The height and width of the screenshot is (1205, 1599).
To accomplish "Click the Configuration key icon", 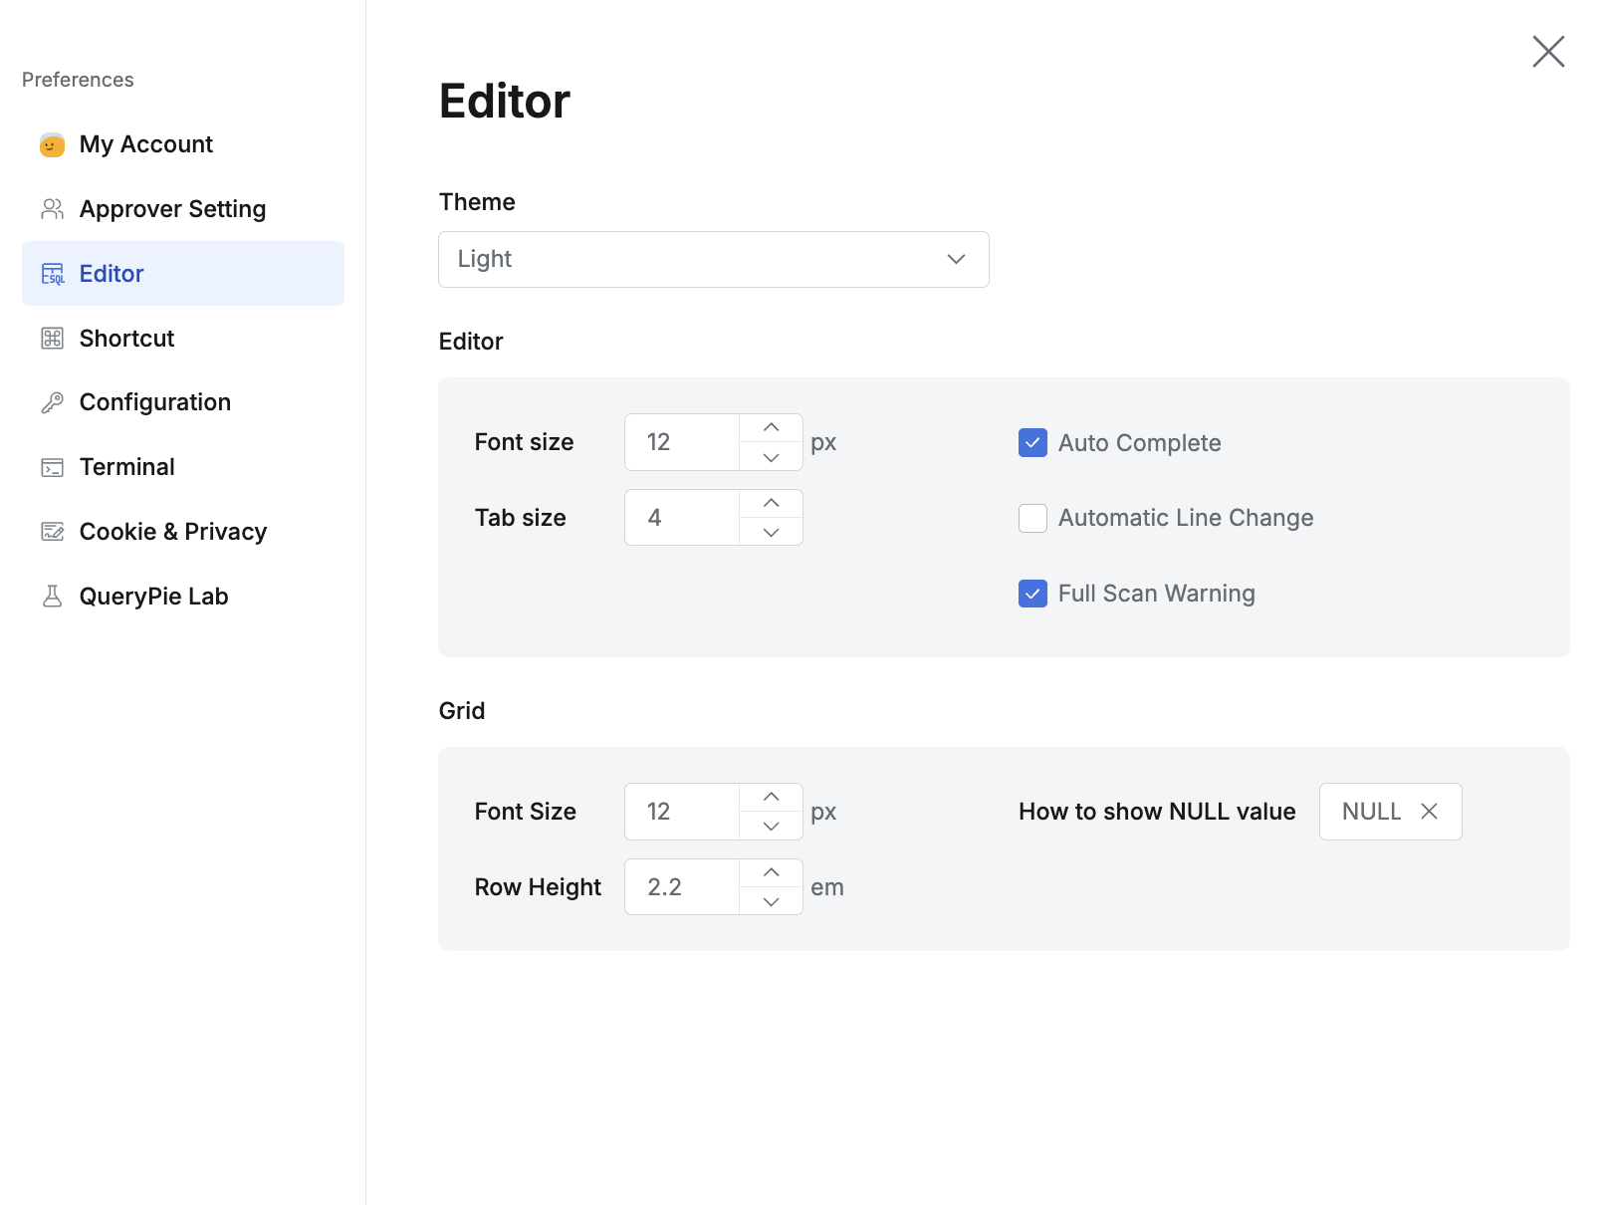I will click(52, 401).
